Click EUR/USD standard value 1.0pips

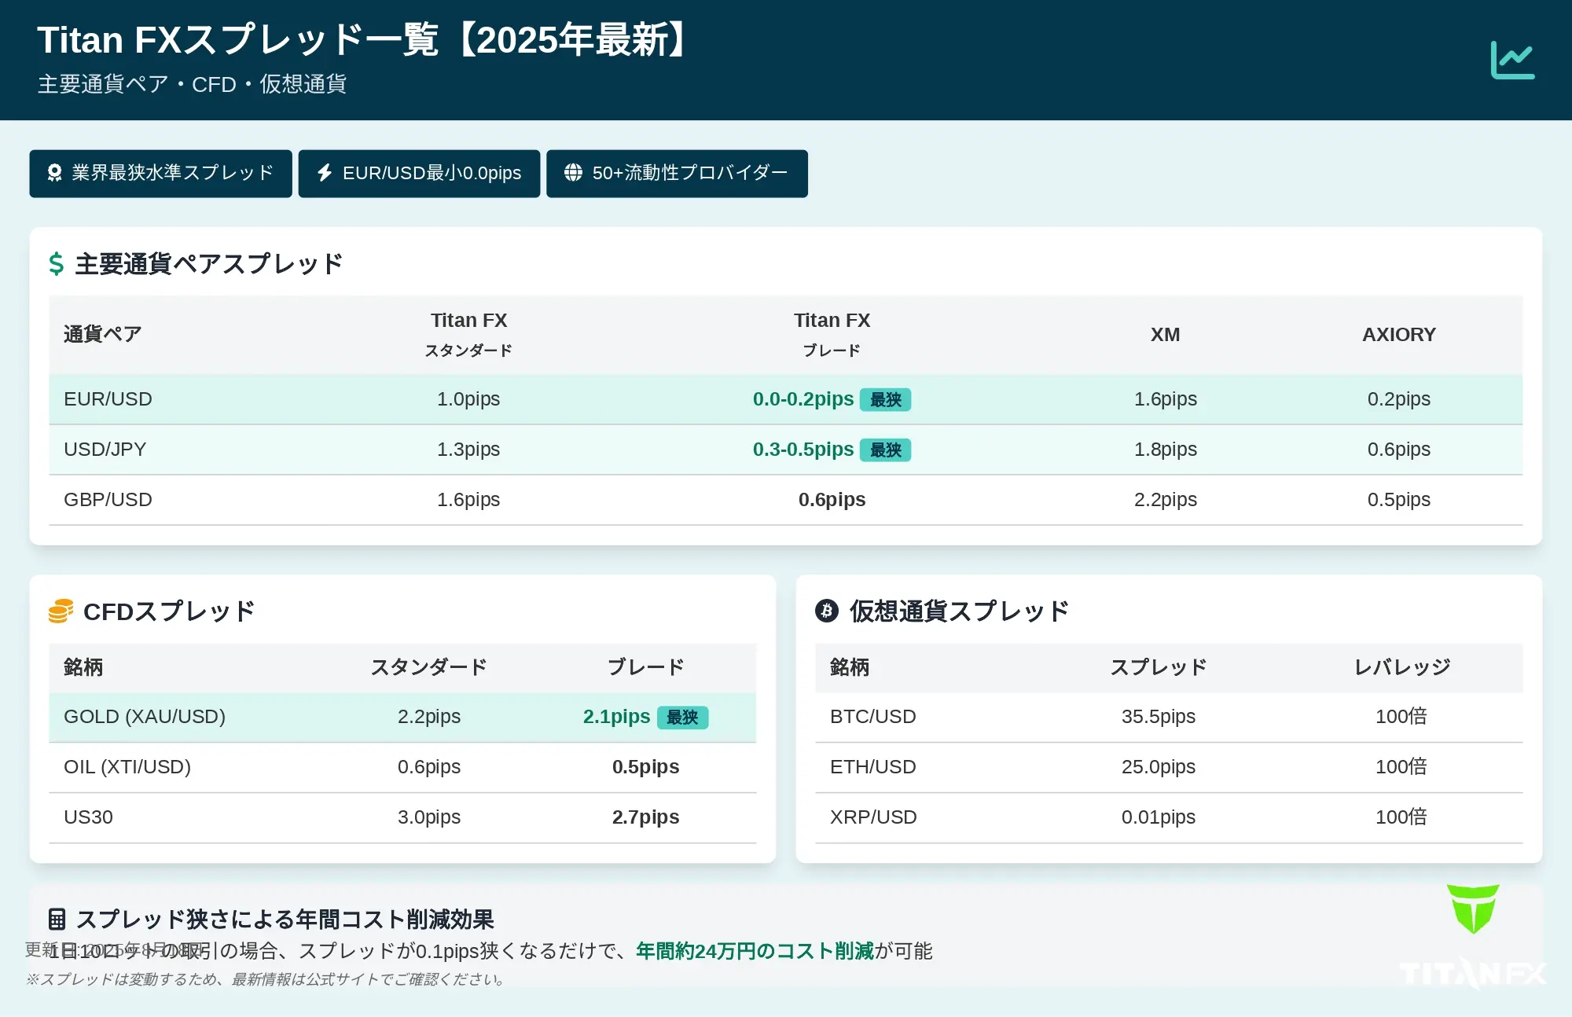tap(468, 399)
